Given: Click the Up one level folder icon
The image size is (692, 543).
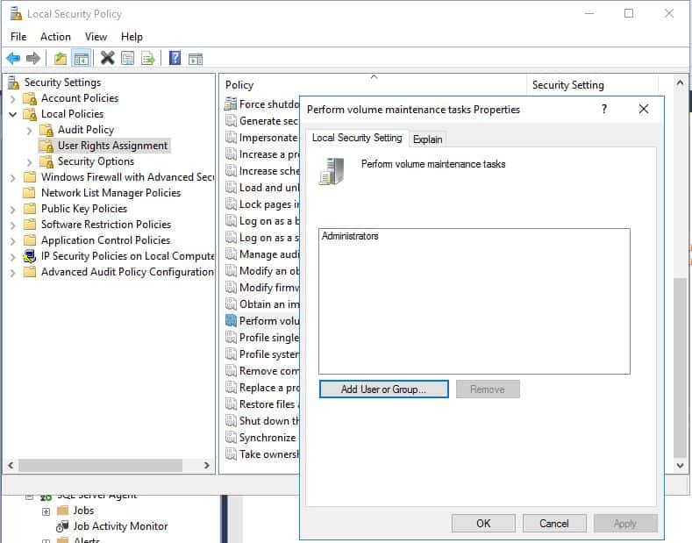Looking at the screenshot, I should point(60,59).
